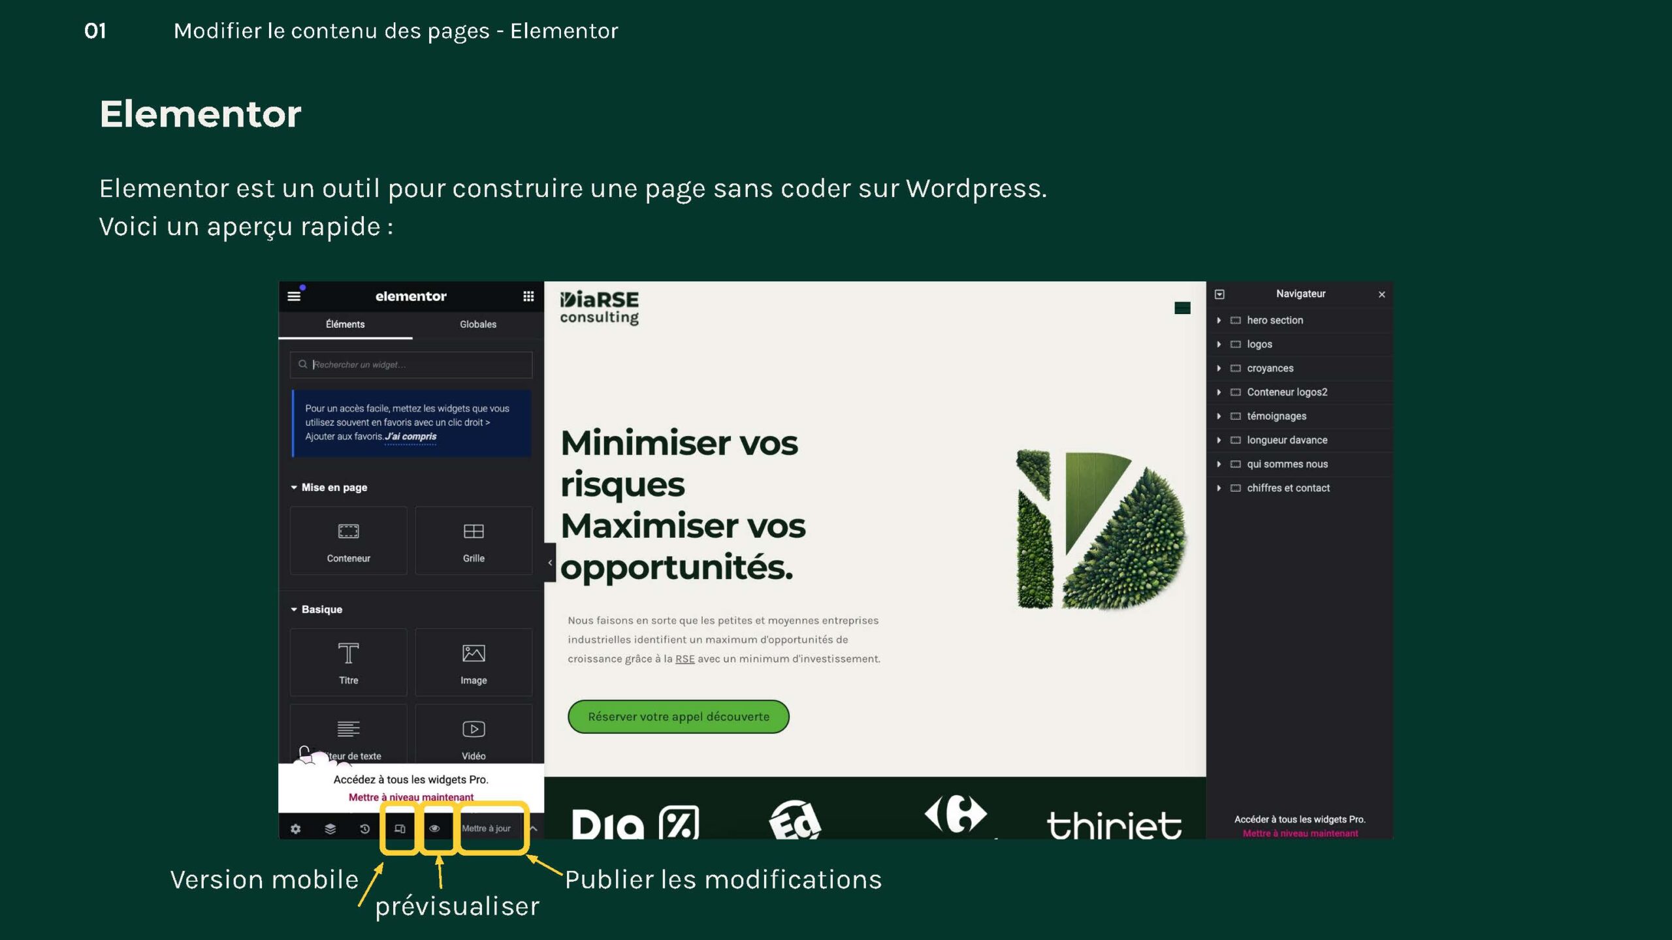Switch to Globales tab
Image resolution: width=1672 pixels, height=940 pixels.
[x=478, y=324]
